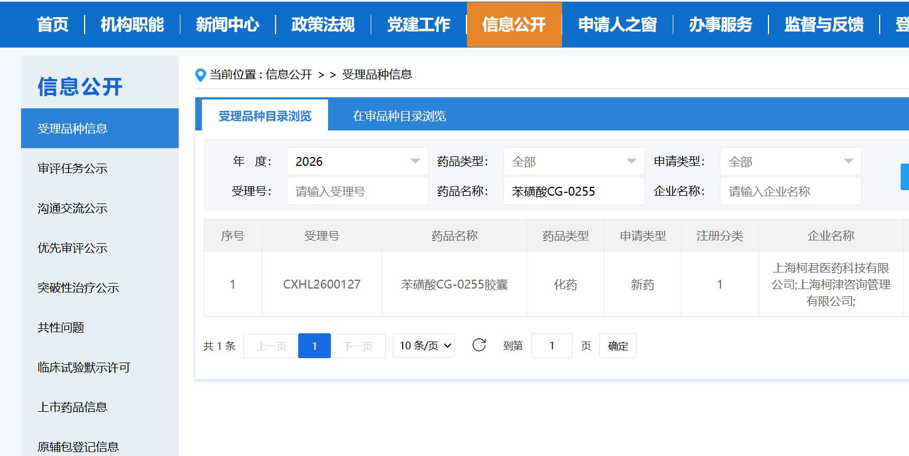
Task: Open 临床试验默示许可 sidebar link
Action: [84, 368]
